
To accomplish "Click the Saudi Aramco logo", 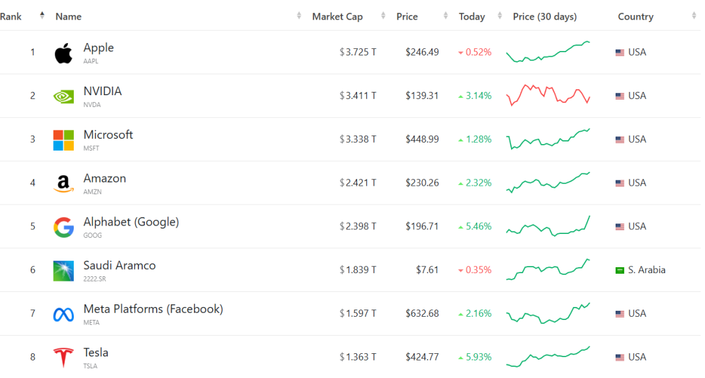I will pos(63,270).
